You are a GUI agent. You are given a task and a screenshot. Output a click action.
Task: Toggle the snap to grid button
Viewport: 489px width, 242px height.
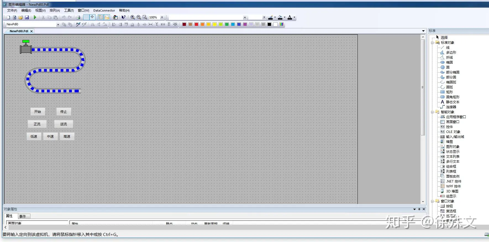point(92,17)
